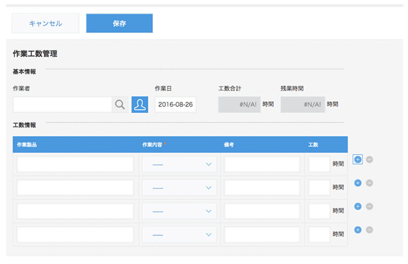Expand the 作業内容 dropdown in third row
The height and width of the screenshot is (264, 408).
click(x=180, y=212)
